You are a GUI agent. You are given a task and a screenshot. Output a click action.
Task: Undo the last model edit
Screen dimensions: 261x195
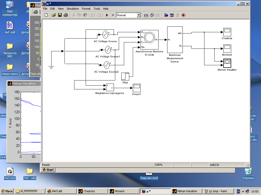pos(93,15)
